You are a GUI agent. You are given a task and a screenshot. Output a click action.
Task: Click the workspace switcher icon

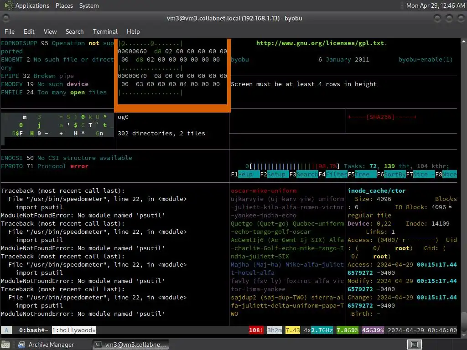(x=414, y=345)
